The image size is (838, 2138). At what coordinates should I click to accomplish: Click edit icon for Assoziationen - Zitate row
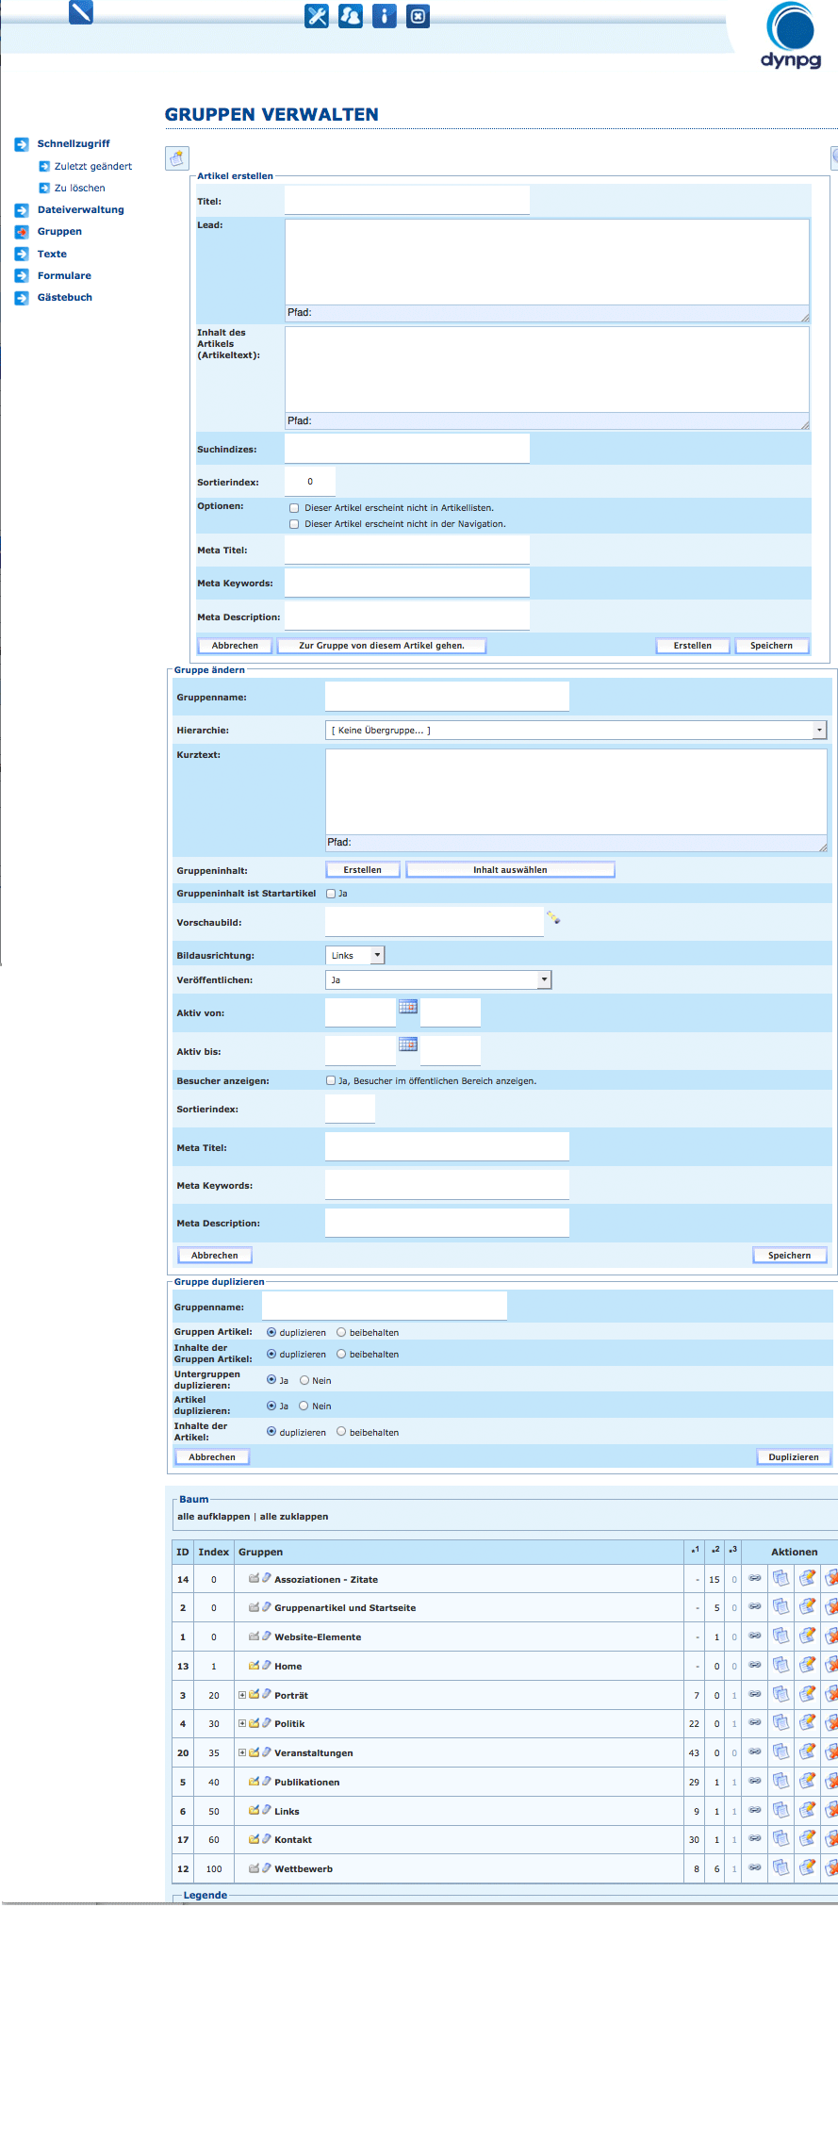(x=807, y=1578)
